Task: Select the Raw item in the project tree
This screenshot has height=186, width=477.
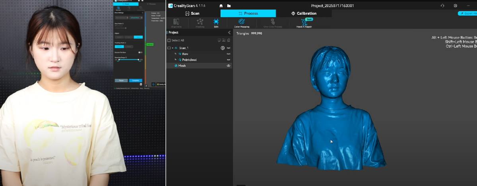Action: [185, 54]
